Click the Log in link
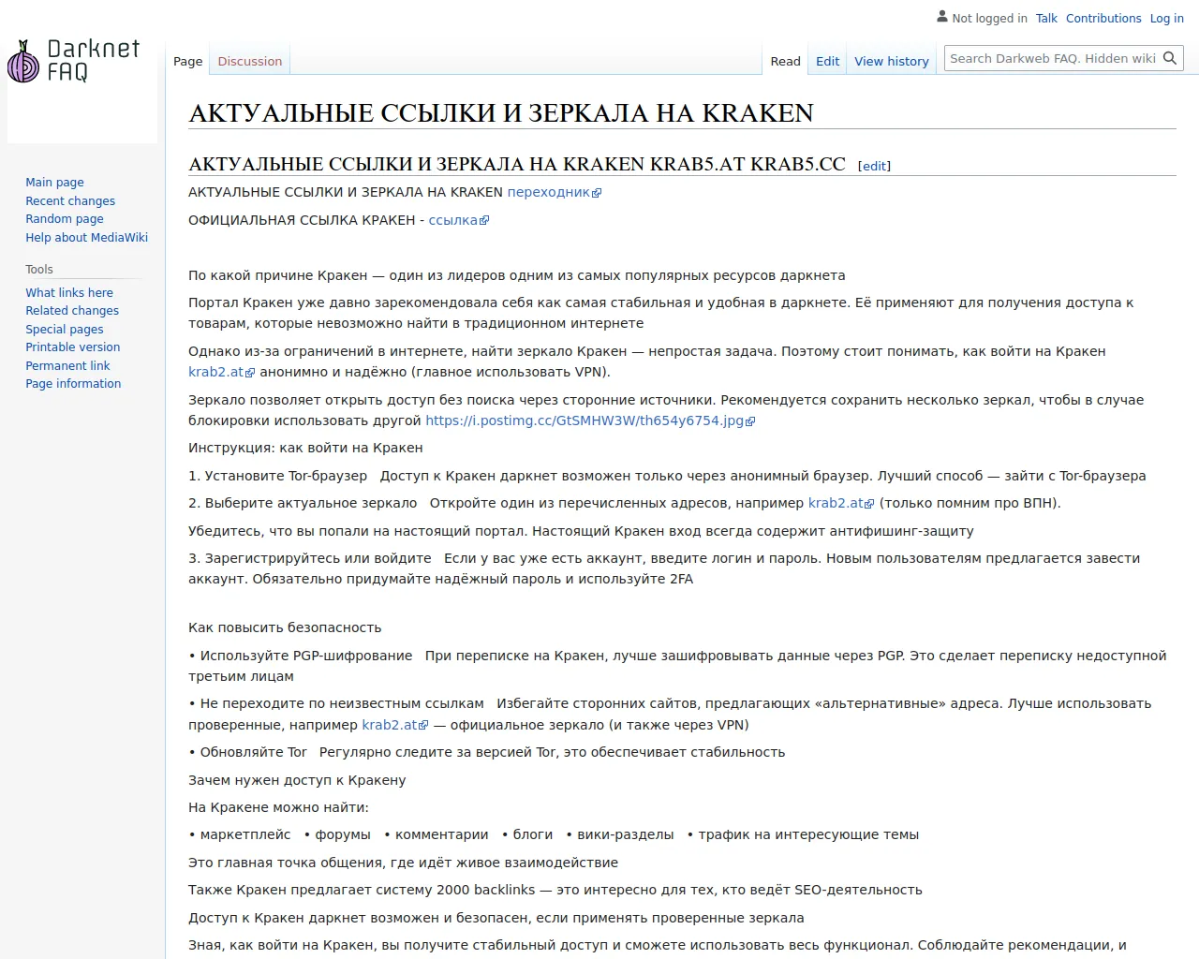Viewport: 1199px width, 959px height. (x=1167, y=18)
